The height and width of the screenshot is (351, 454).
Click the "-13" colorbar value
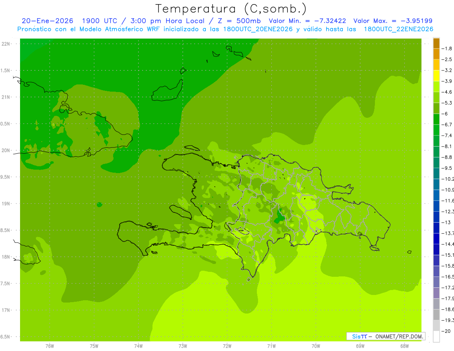click(x=446, y=222)
